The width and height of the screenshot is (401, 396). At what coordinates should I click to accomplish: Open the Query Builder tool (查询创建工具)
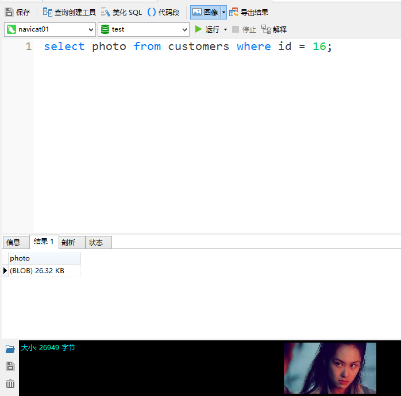48,12
